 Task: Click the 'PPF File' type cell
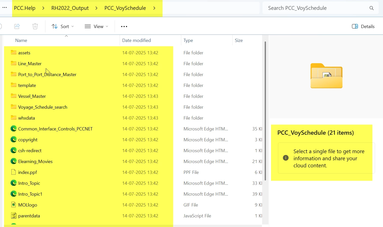pyautogui.click(x=191, y=172)
